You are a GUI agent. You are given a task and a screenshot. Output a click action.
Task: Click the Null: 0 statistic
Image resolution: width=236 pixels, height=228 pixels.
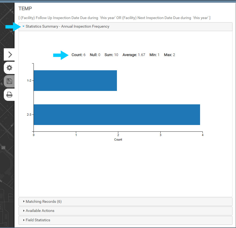95,55
